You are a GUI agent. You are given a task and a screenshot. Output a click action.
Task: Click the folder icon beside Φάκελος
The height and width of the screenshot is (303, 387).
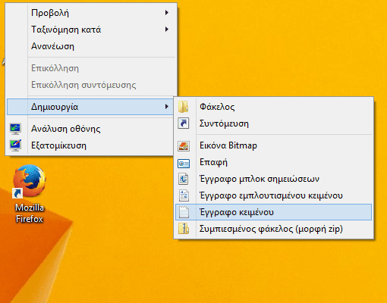coord(184,107)
